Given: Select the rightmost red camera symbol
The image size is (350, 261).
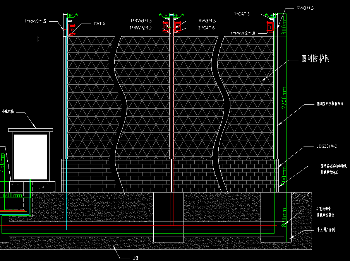Looking at the screenshot, I should pyautogui.click(x=270, y=26).
